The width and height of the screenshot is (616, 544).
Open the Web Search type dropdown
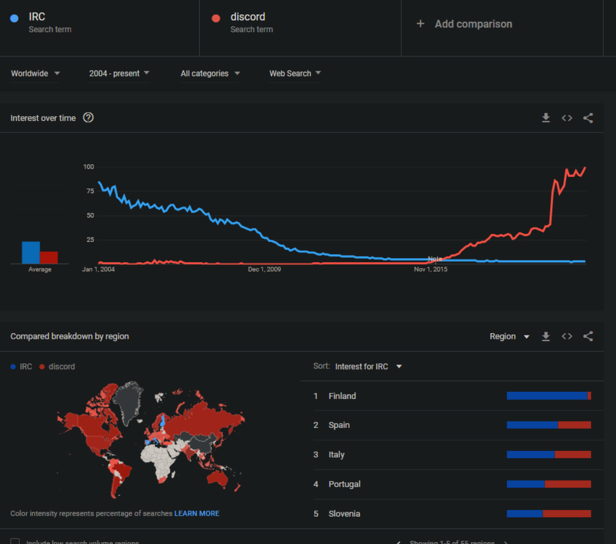point(295,73)
